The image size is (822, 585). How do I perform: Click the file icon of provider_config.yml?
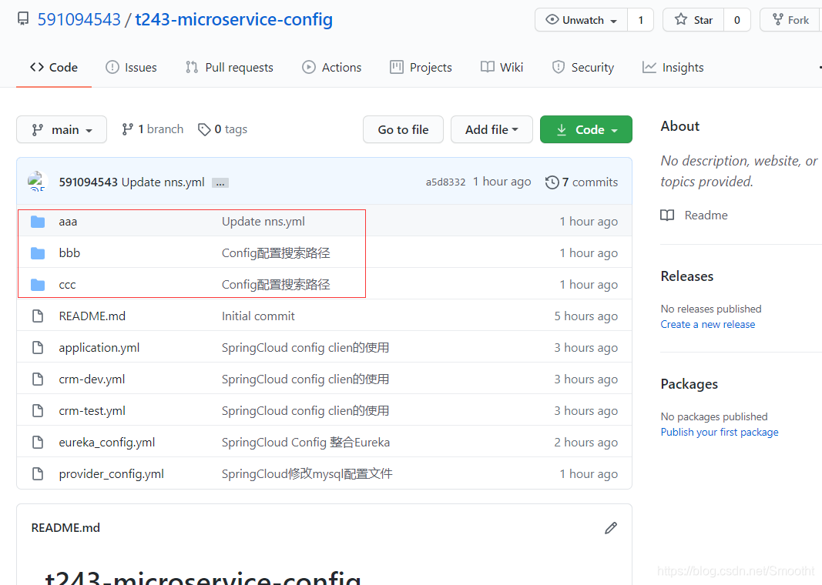pyautogui.click(x=38, y=474)
